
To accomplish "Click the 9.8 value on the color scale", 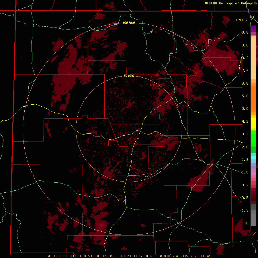I will click(245, 32).
